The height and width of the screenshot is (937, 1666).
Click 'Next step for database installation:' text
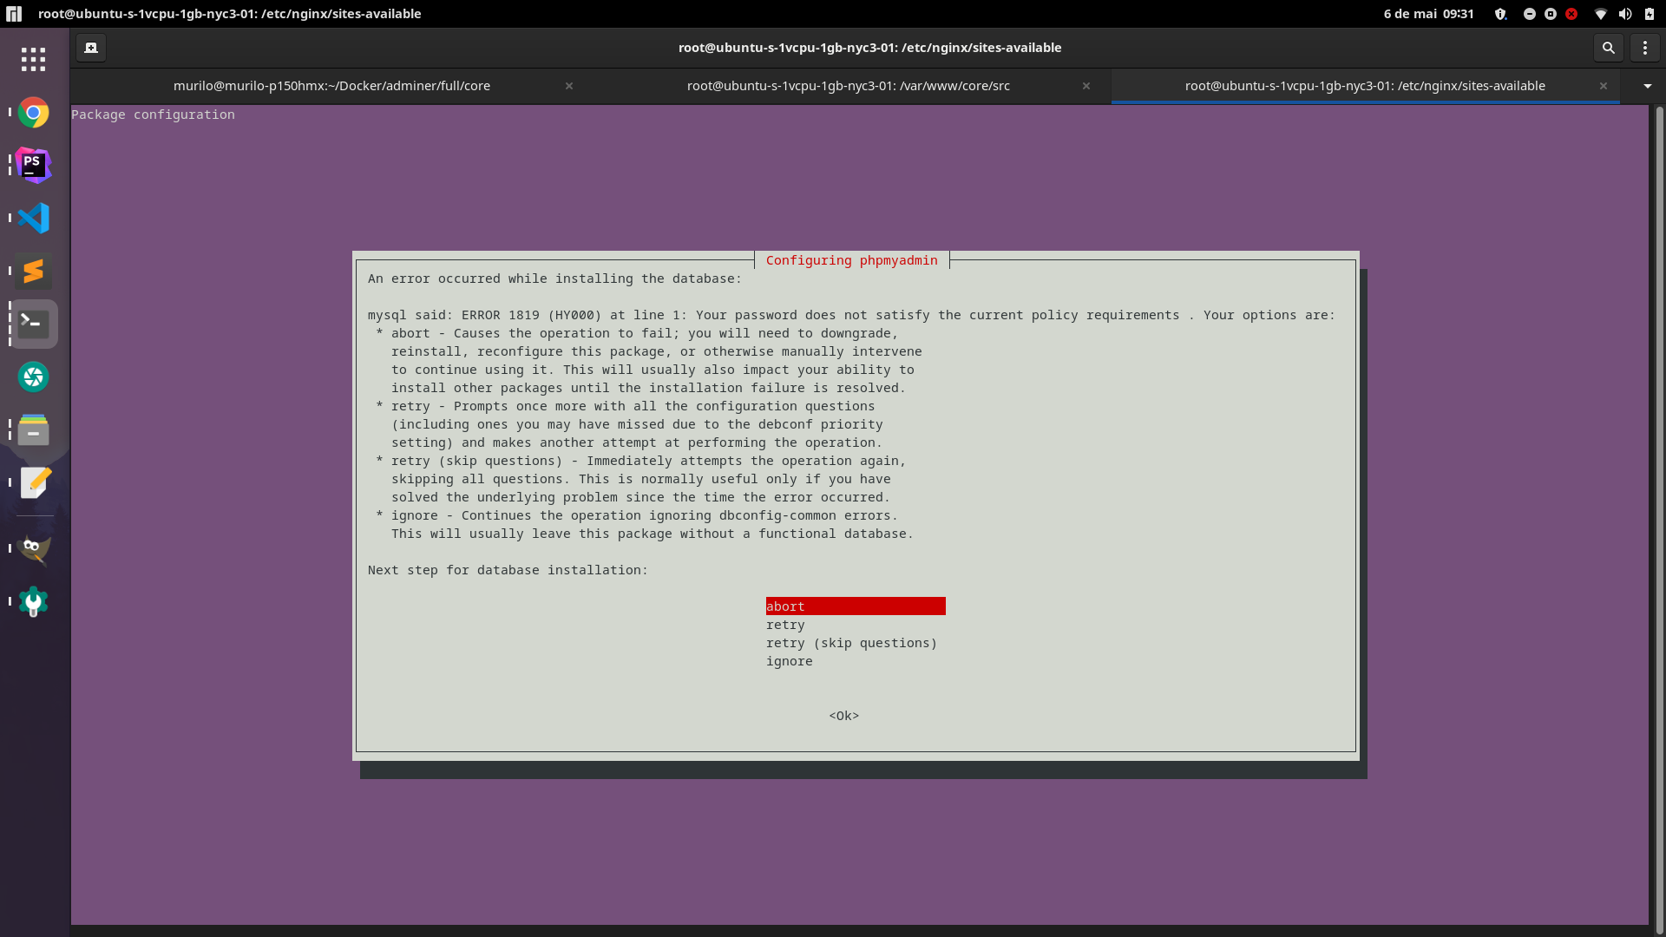[508, 570]
